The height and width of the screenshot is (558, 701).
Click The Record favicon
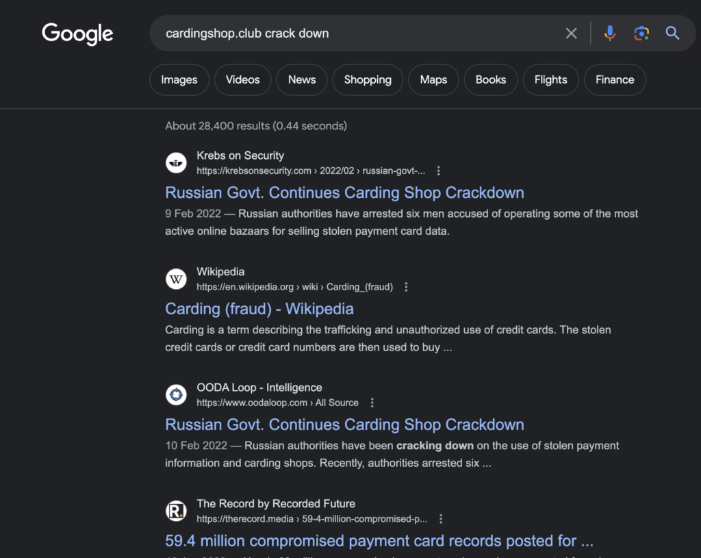coord(176,511)
